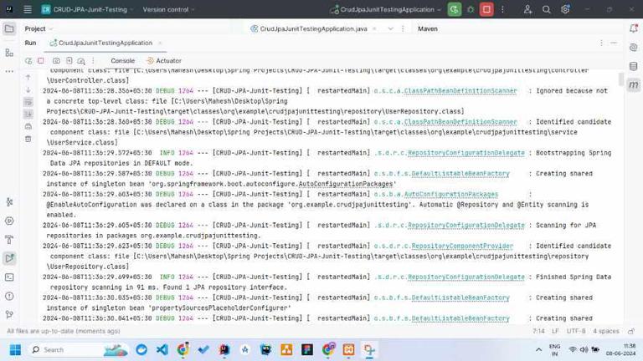The image size is (643, 361).
Task: Click Windows taskbar Search box
Action: (x=78, y=349)
